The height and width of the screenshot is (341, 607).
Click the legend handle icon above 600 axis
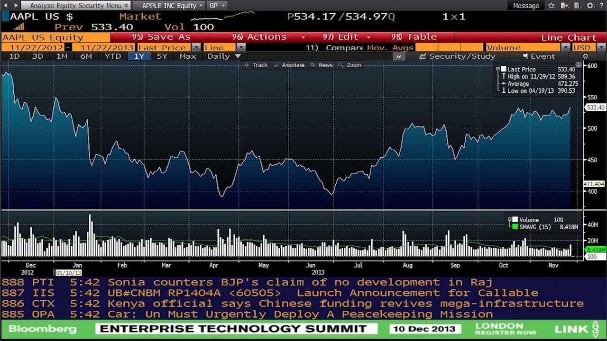click(x=579, y=64)
